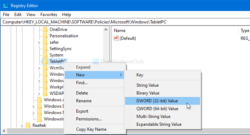Click the Personalization folder icon
The width and height of the screenshot is (250, 135).
click(45, 36)
